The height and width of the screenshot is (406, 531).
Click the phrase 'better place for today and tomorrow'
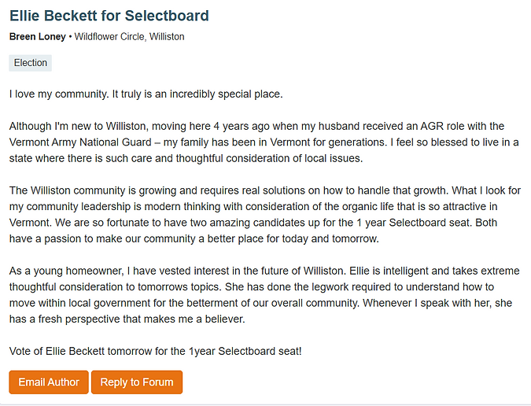293,238
